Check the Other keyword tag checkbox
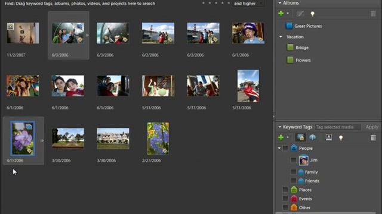 click(x=285, y=207)
